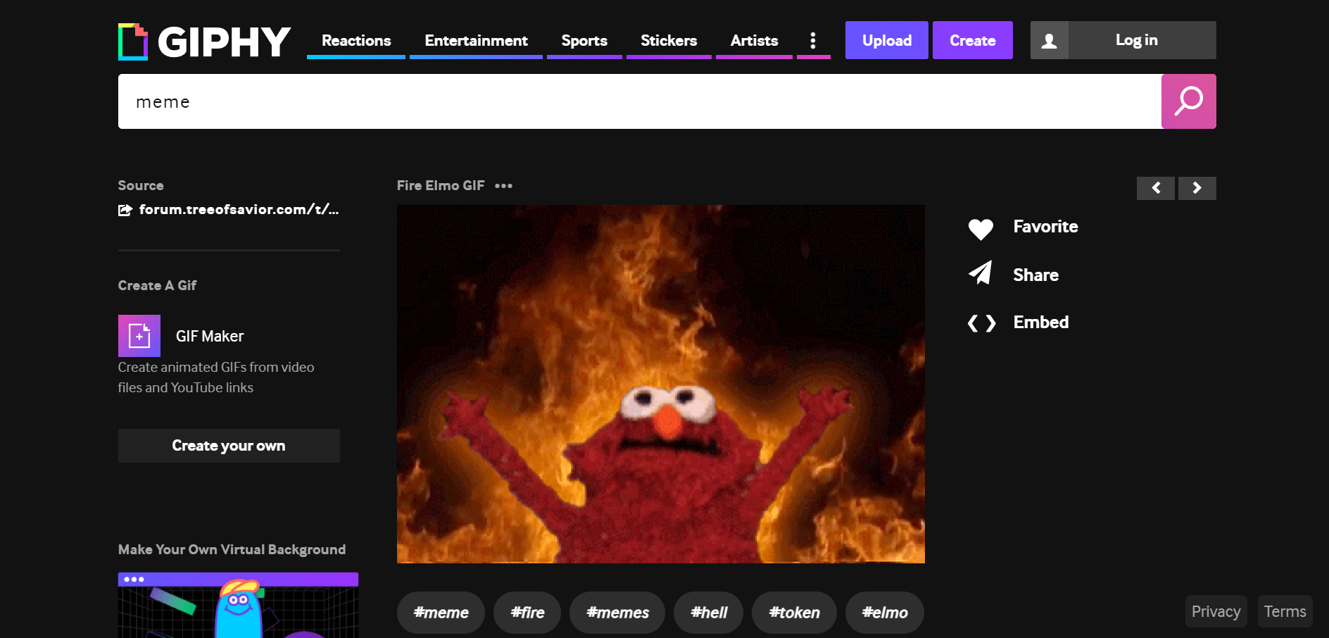Click the Embed label
Viewport: 1329px width, 638px height.
tap(1040, 323)
